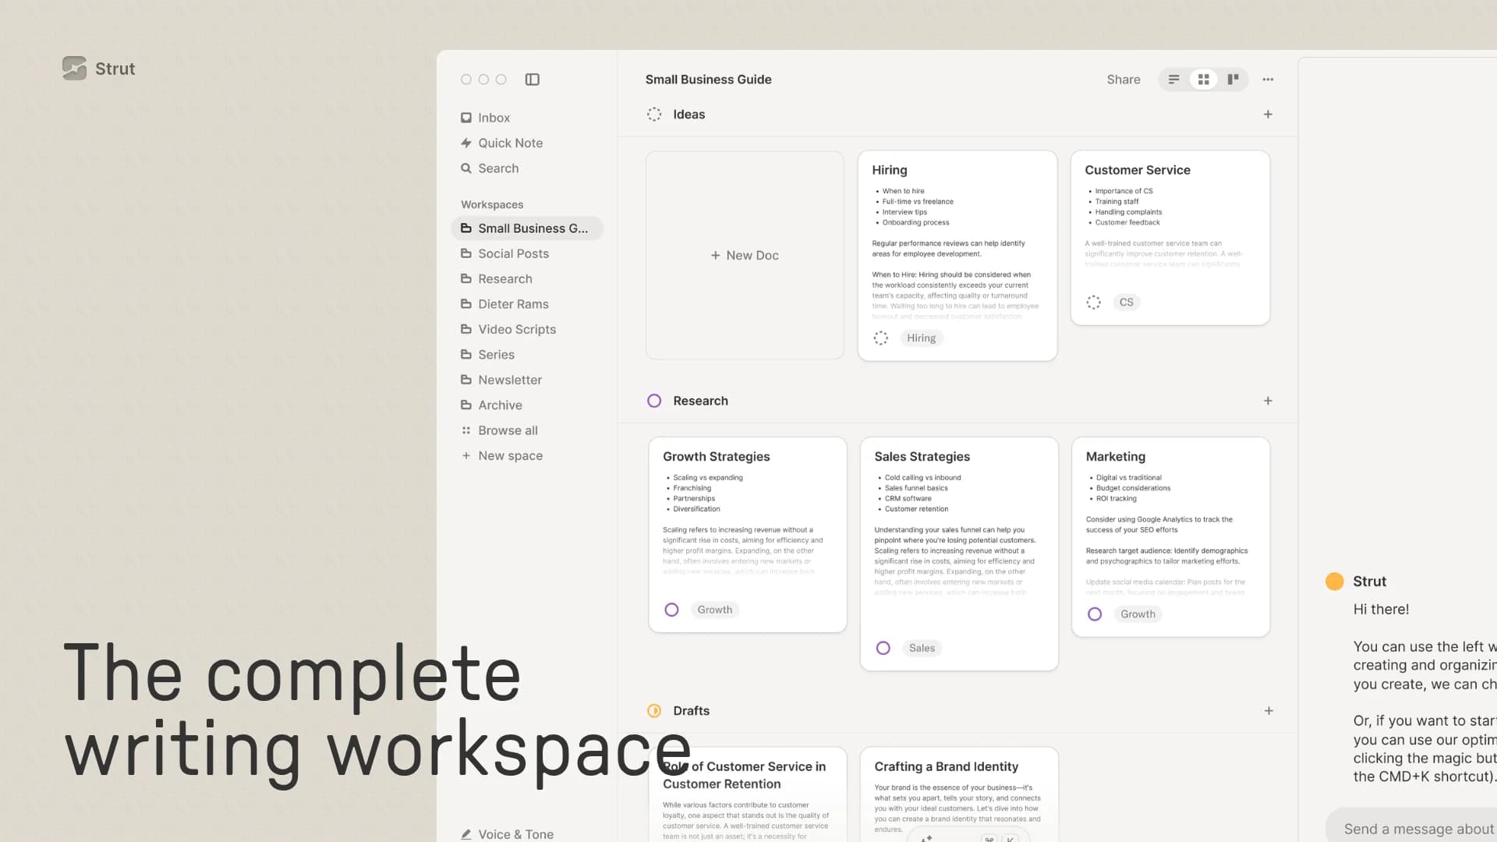The height and width of the screenshot is (842, 1497).
Task: Open the Research workspace folder
Action: [497, 279]
